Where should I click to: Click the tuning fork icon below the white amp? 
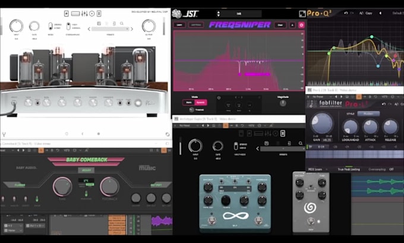[x=4, y=134]
